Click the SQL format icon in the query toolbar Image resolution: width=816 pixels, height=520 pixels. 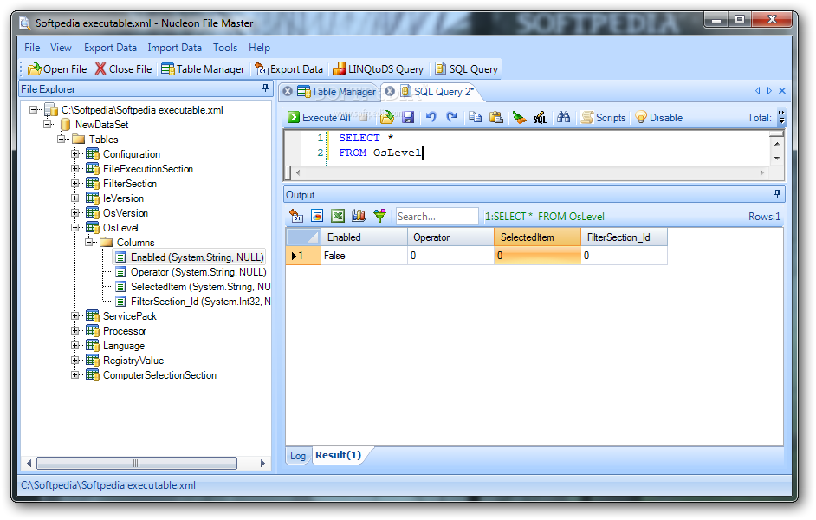[x=540, y=118]
